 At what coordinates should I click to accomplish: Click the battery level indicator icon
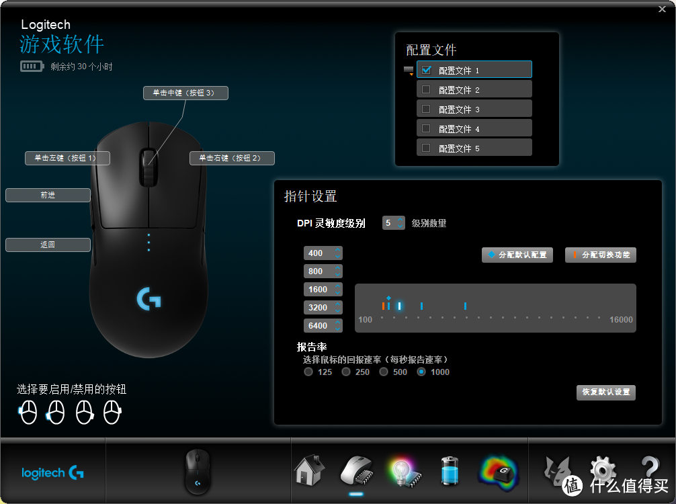click(x=32, y=67)
